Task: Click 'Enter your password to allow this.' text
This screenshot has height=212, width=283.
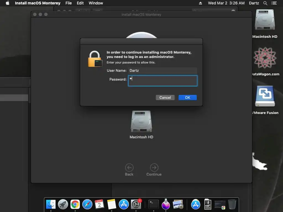Action: point(131,62)
